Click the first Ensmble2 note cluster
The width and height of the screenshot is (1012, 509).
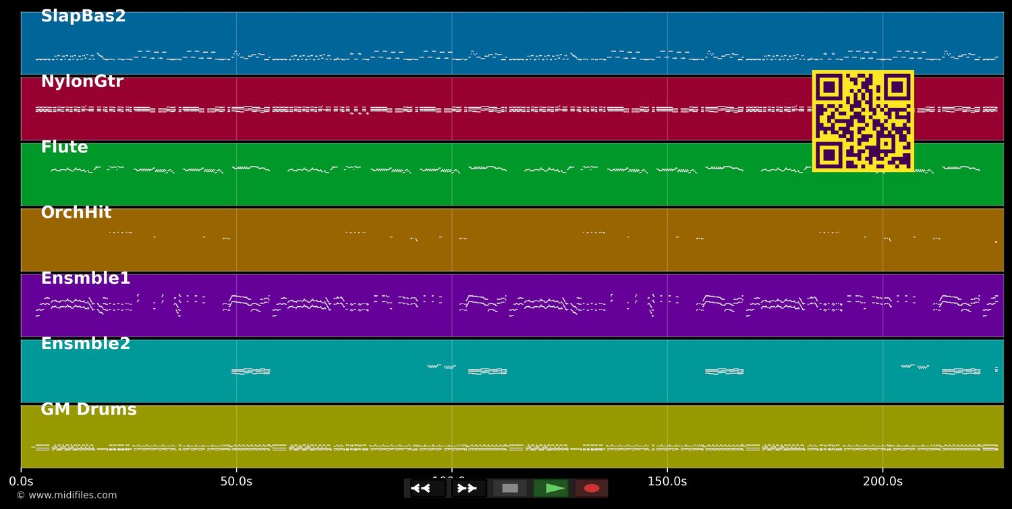pos(250,371)
